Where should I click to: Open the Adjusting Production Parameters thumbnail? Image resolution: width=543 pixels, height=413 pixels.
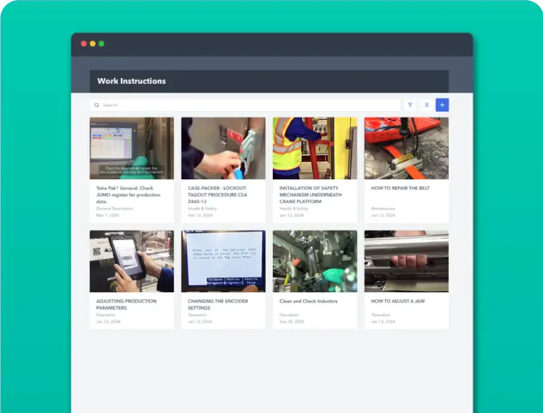coord(132,261)
